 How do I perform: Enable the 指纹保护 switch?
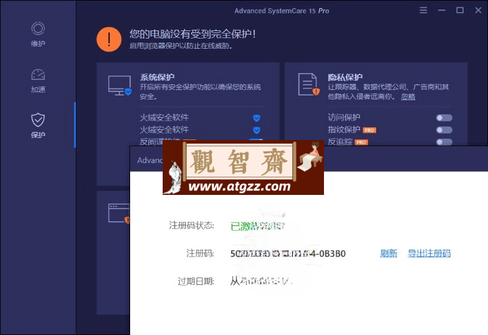pos(444,130)
